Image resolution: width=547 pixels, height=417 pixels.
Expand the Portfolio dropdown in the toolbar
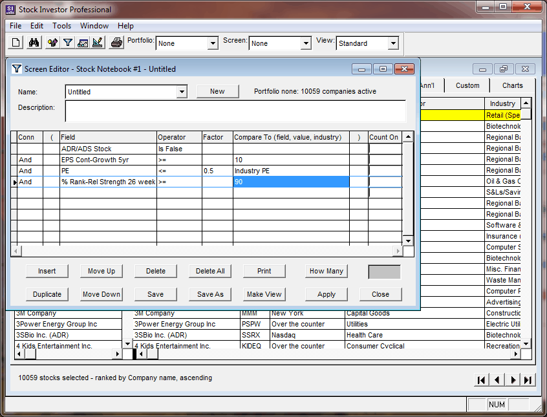click(213, 44)
